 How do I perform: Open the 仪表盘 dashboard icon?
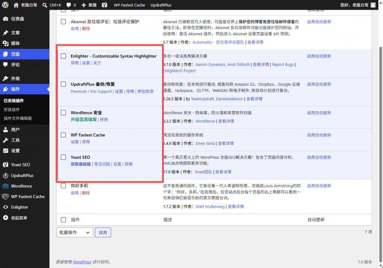(x=6, y=19)
